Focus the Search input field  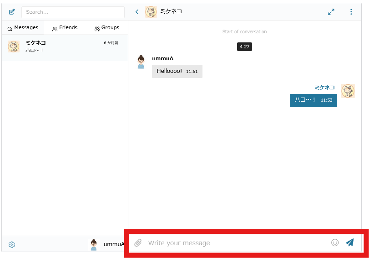pos(73,12)
